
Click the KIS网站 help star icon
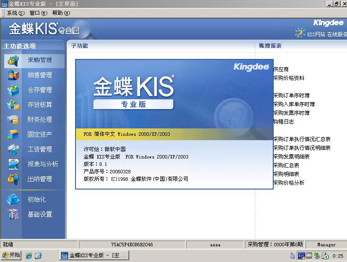coord(300,32)
